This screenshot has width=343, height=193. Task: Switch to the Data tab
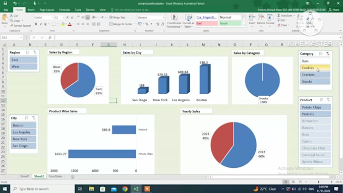tap(78, 10)
